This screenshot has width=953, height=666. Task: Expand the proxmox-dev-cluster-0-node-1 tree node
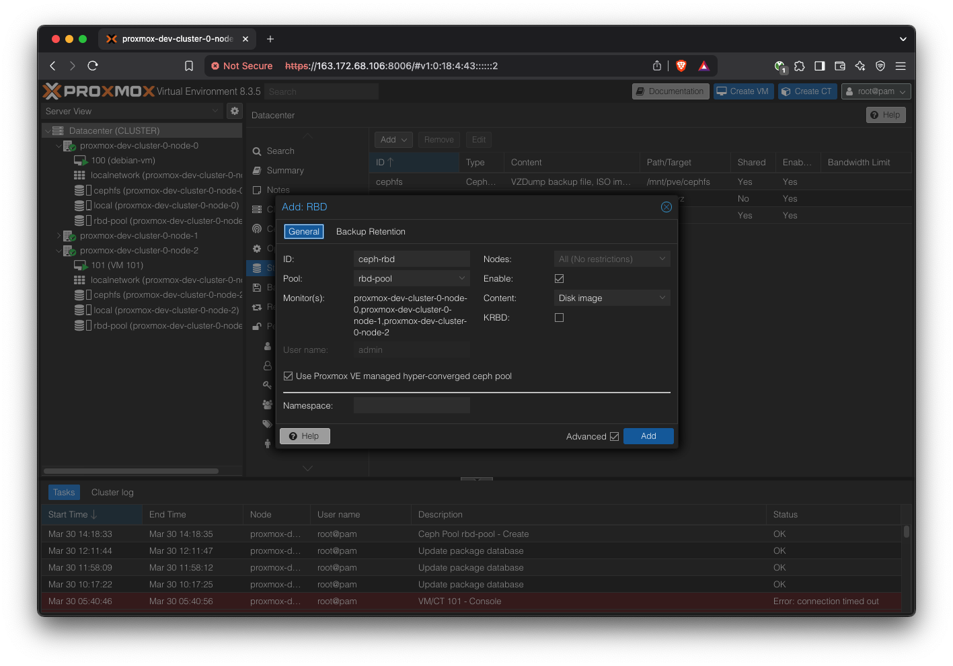[59, 236]
